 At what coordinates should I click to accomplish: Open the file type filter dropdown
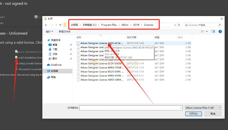(x=203, y=107)
